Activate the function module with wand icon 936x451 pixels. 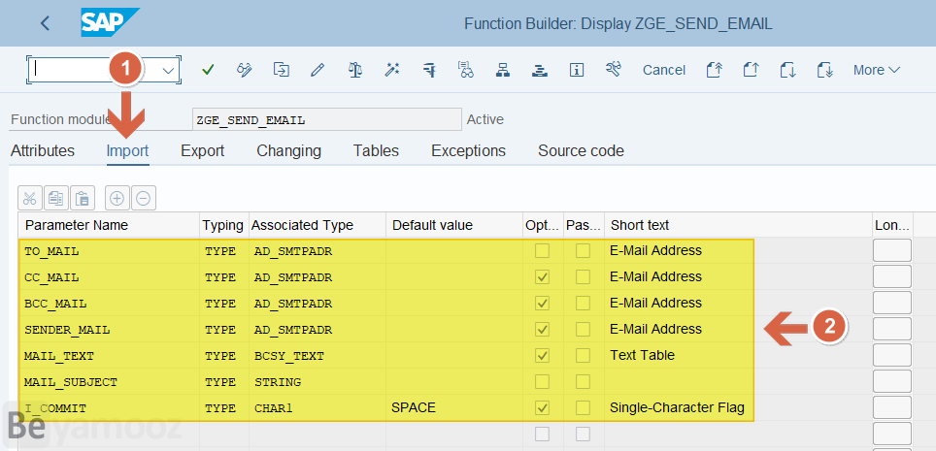point(391,70)
